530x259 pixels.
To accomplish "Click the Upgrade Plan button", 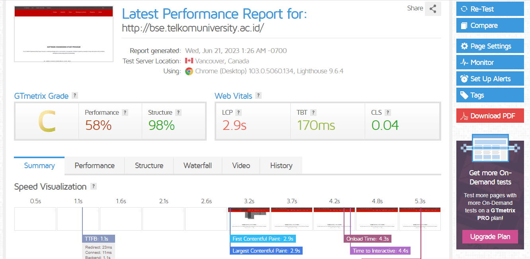I will pos(490,237).
